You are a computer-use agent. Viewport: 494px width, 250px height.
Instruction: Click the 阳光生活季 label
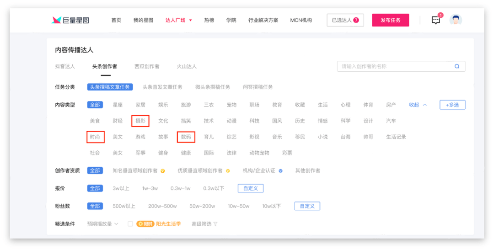coord(168,224)
